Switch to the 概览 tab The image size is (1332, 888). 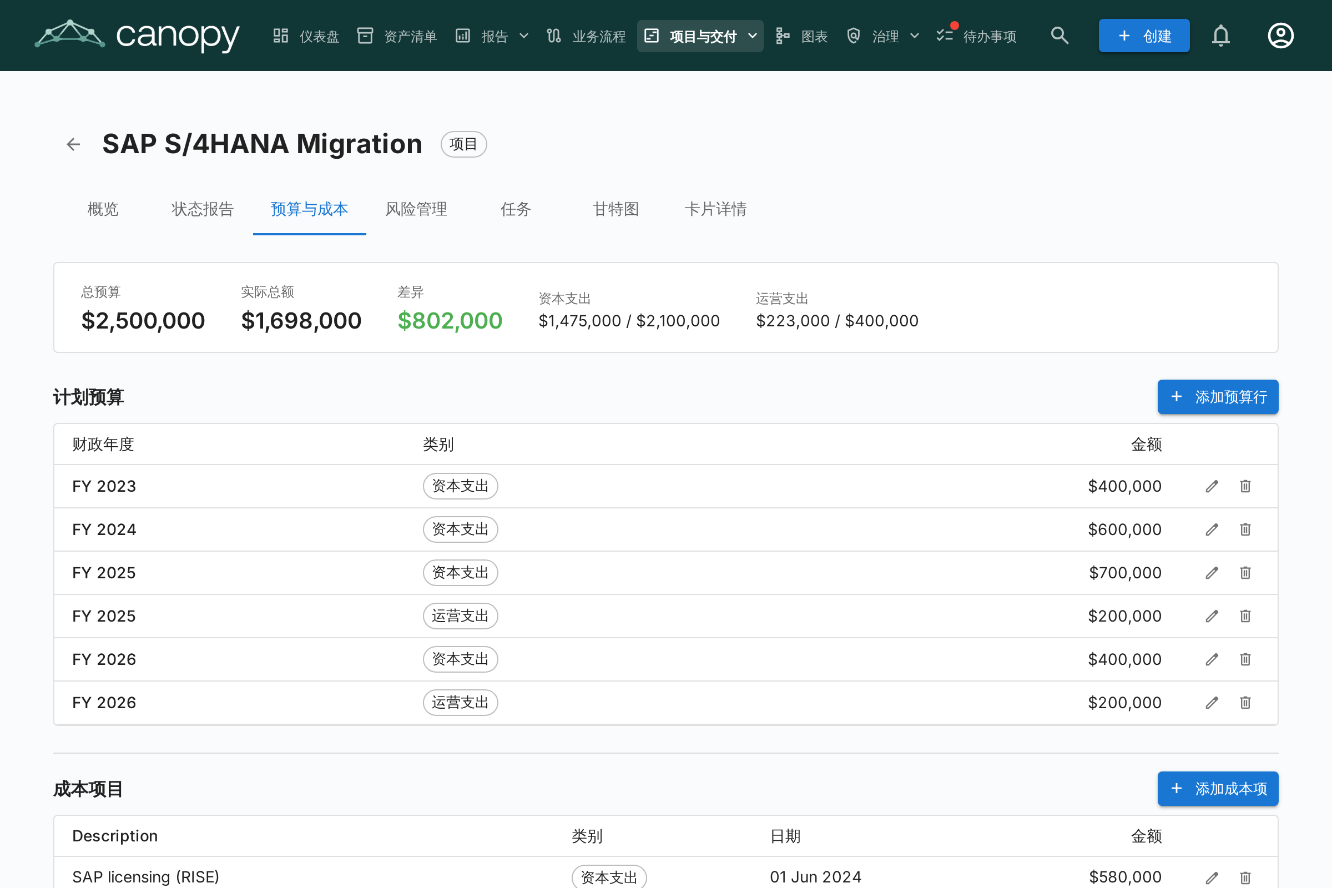[x=103, y=210]
